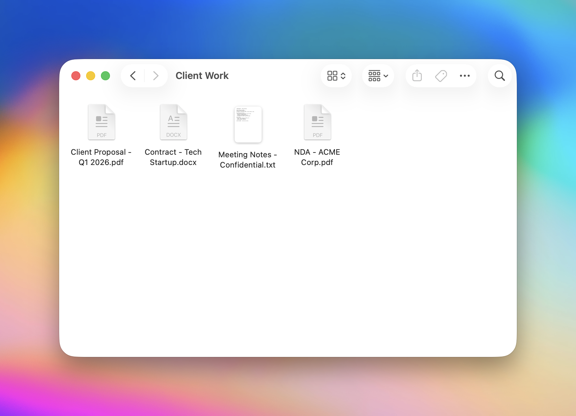
Task: Open the More options ellipsis icon
Action: coord(465,76)
